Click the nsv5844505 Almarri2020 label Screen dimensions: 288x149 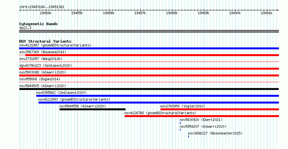[x=43, y=86]
